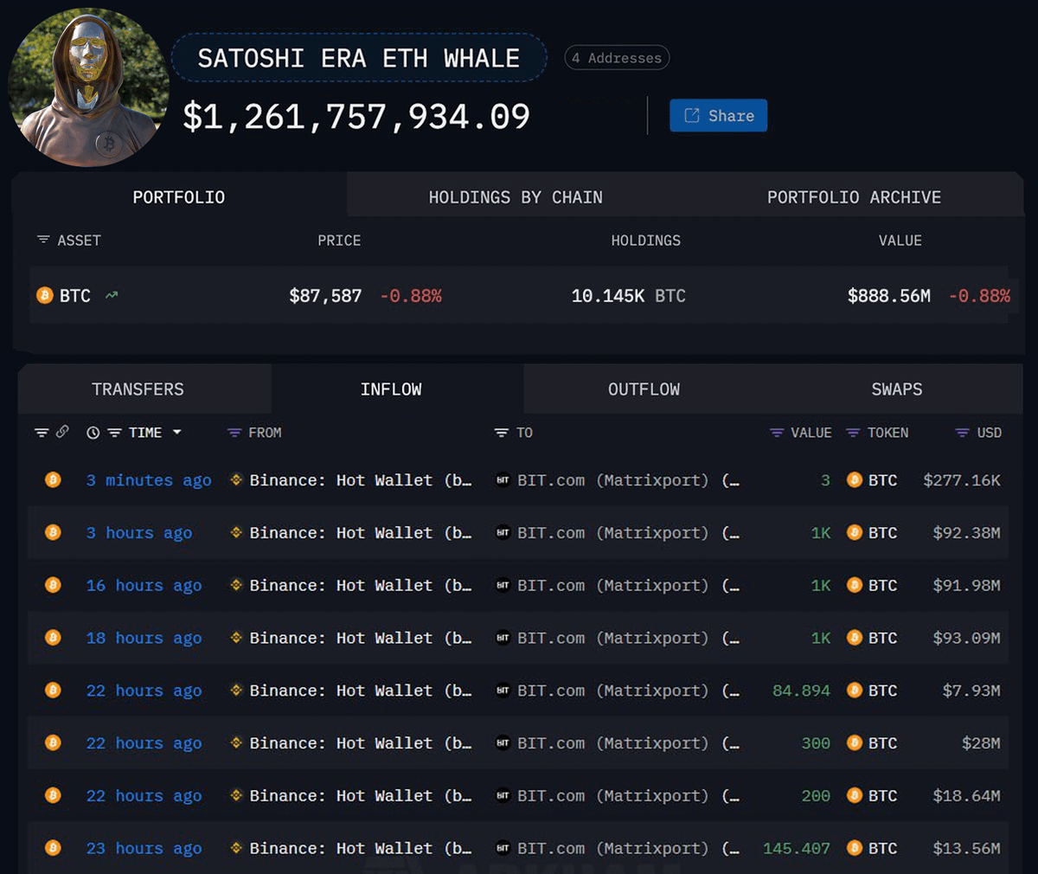Open Binance Hot Wallet in the 18 hours ago row

point(361,639)
